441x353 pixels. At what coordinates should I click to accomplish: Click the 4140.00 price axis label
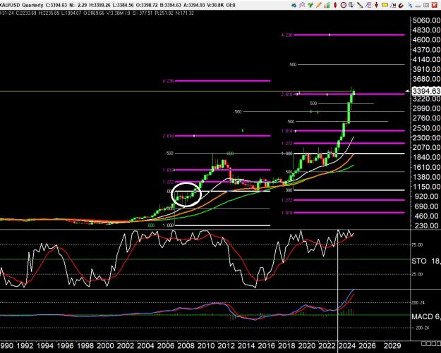[425, 59]
